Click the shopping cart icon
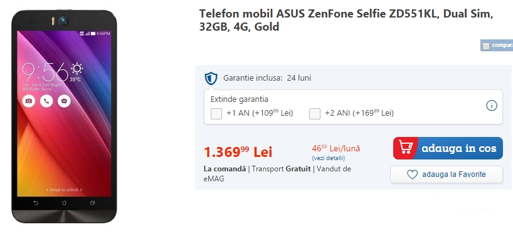The height and width of the screenshot is (232, 513). point(406,148)
